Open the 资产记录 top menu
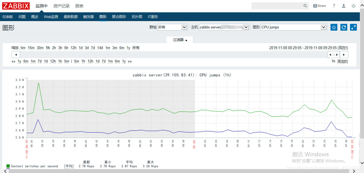The width and height of the screenshot is (364, 173). click(61, 6)
